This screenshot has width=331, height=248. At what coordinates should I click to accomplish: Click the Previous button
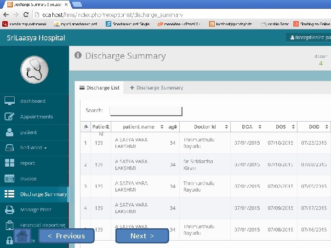(x=67, y=236)
